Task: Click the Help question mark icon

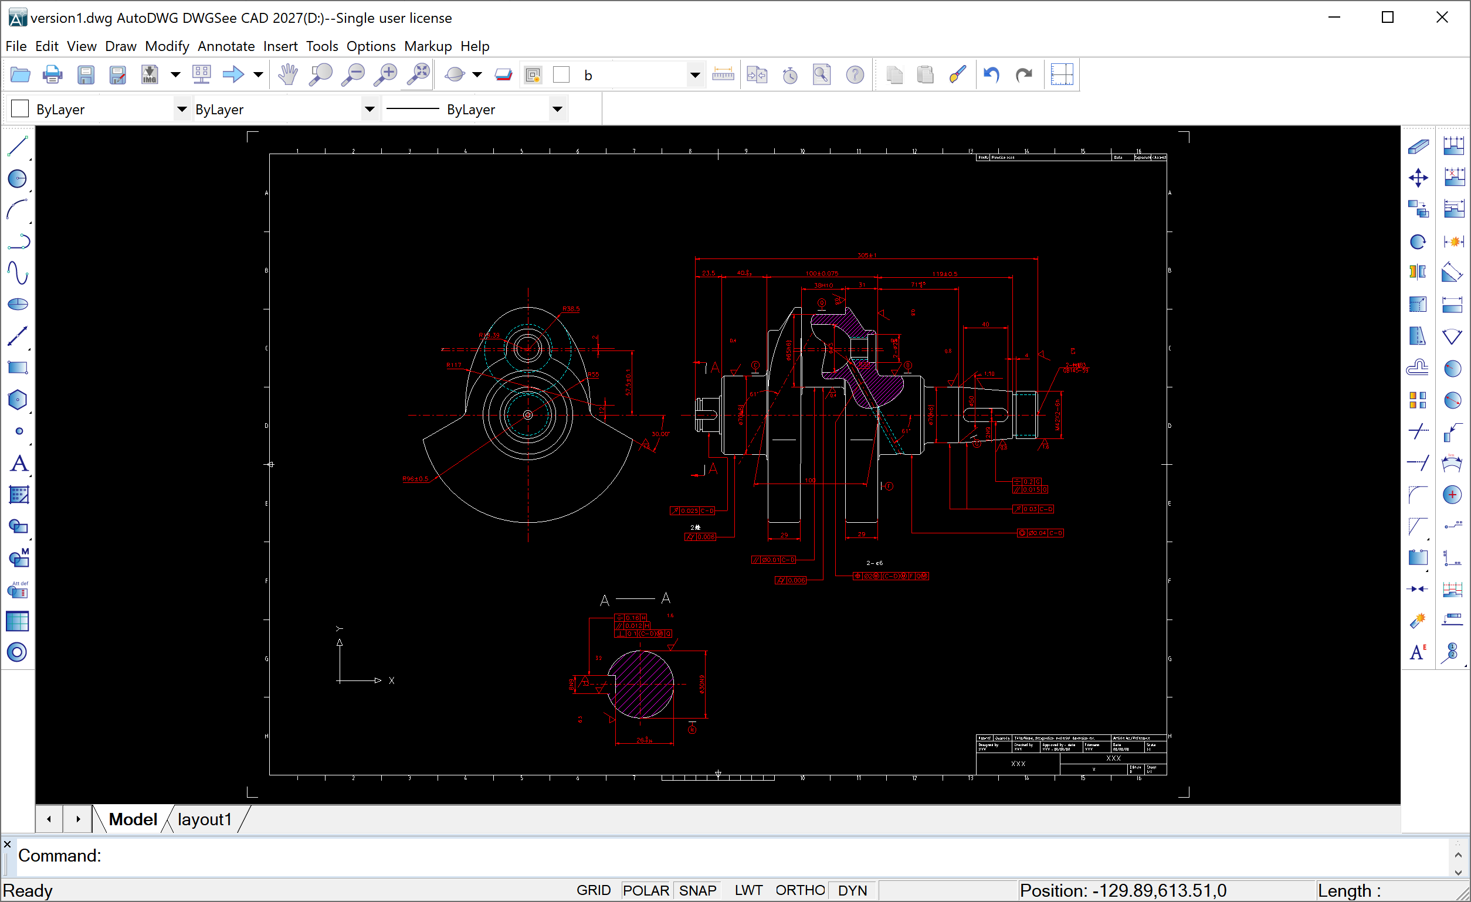Action: (855, 75)
